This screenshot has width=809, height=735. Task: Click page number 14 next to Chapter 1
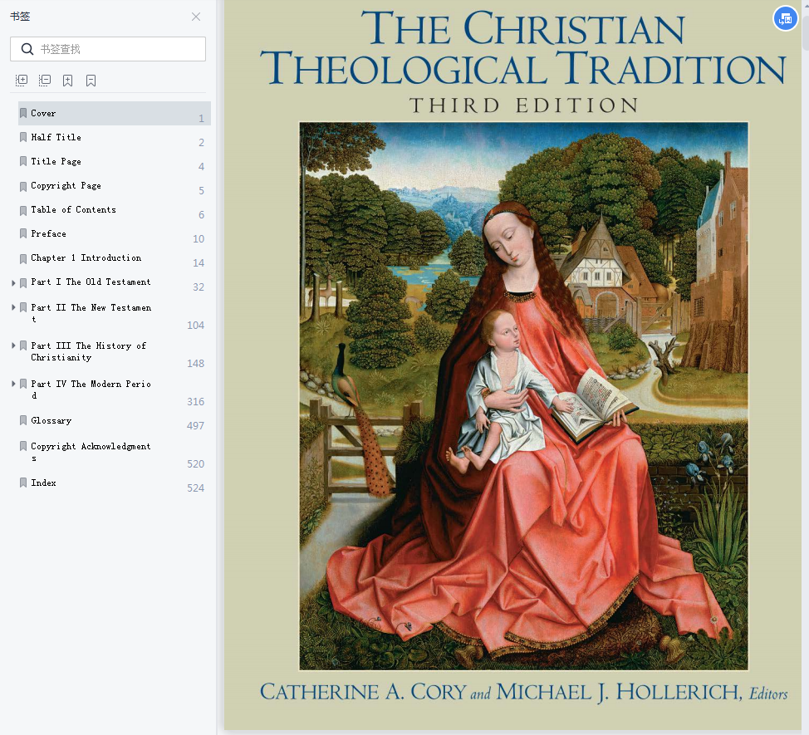coord(199,263)
